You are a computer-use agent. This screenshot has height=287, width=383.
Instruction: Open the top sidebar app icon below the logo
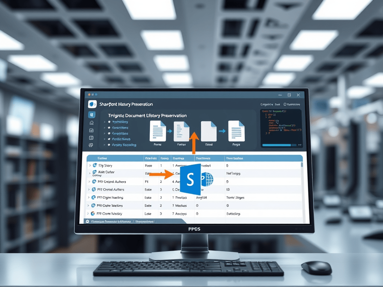pos(91,115)
